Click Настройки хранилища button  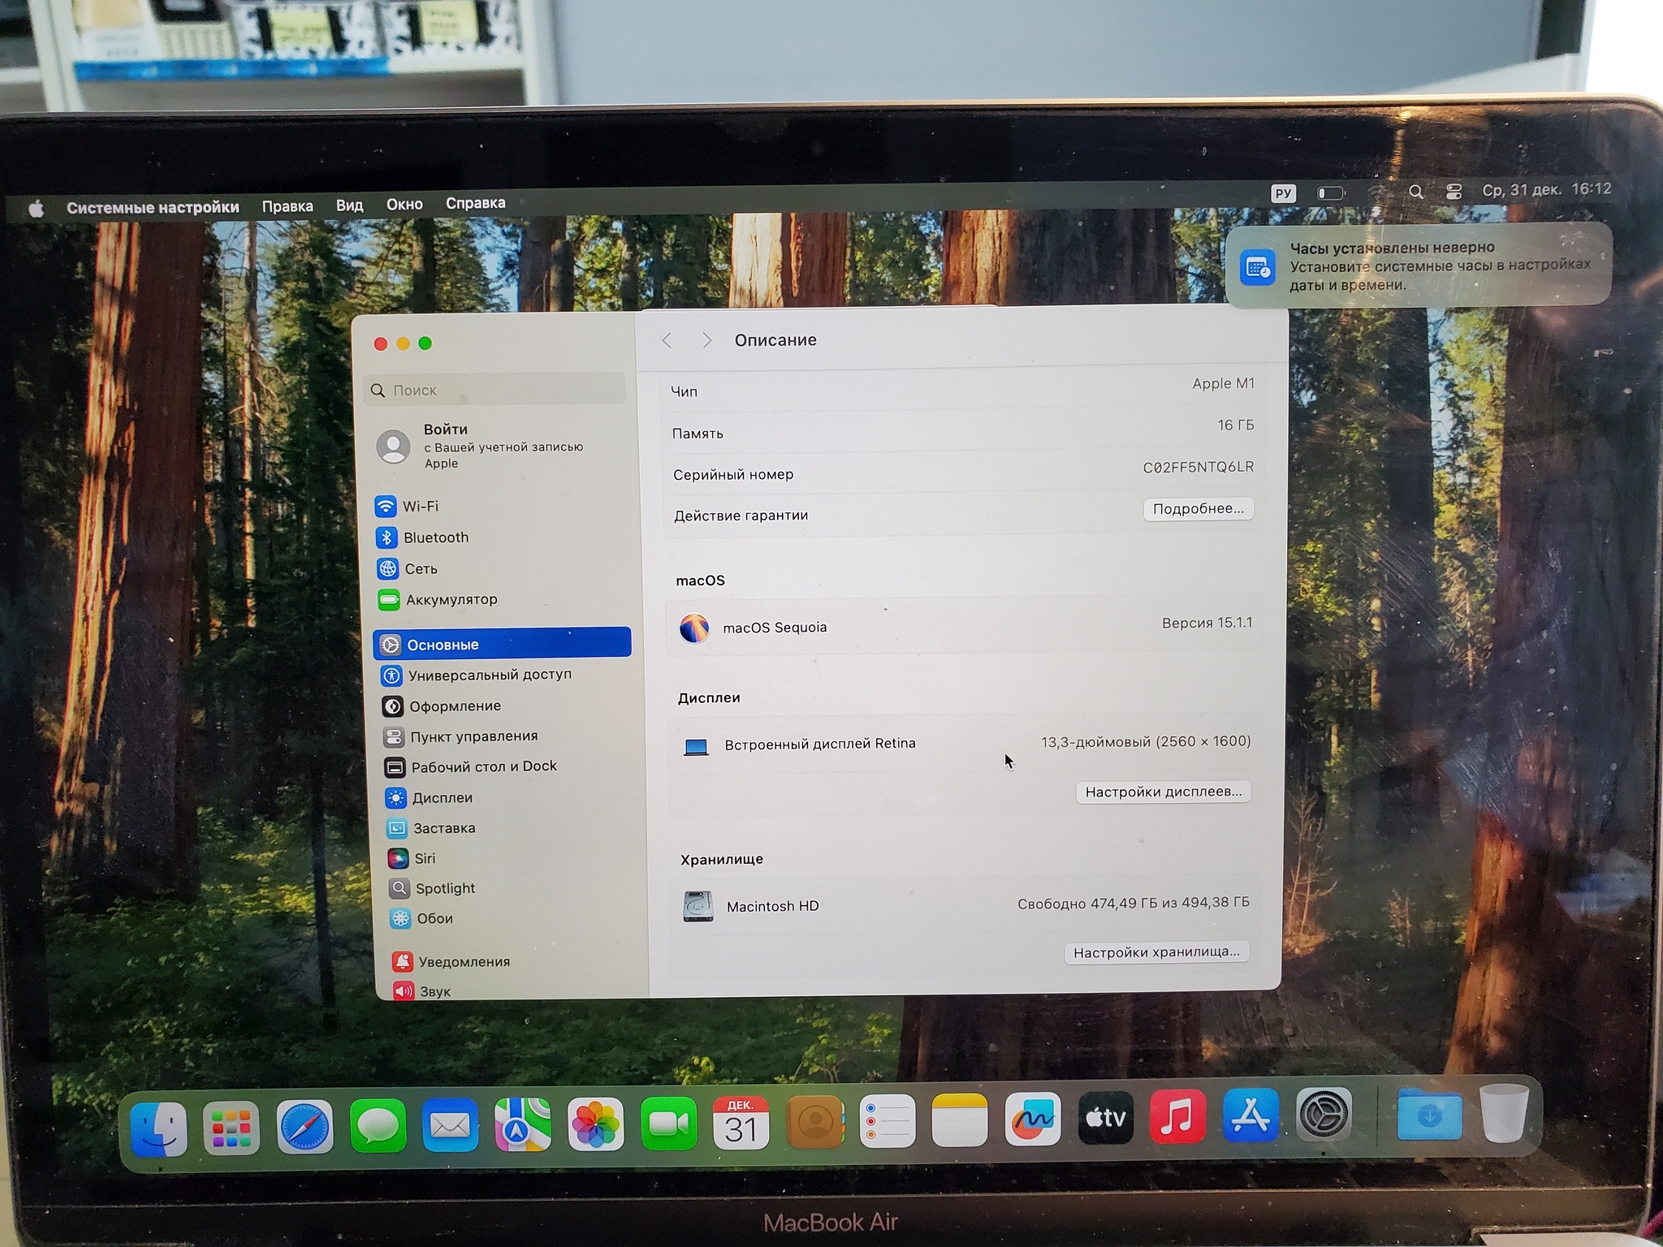(x=1156, y=952)
